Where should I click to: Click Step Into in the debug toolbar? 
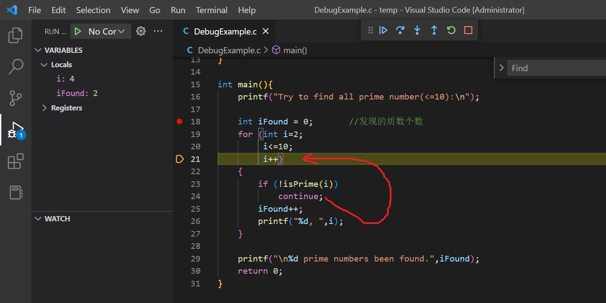417,30
